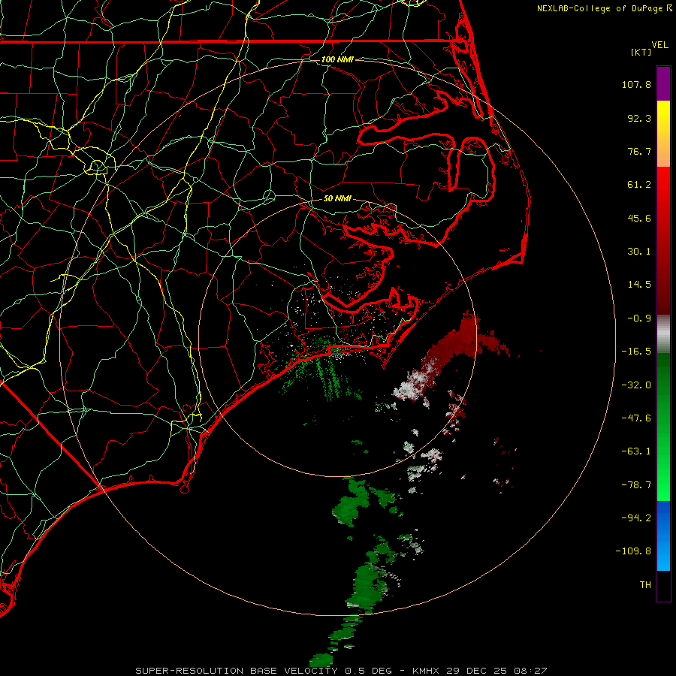Click the 100 NMI range ring label
Screen dimensions: 676x676
click(x=337, y=59)
